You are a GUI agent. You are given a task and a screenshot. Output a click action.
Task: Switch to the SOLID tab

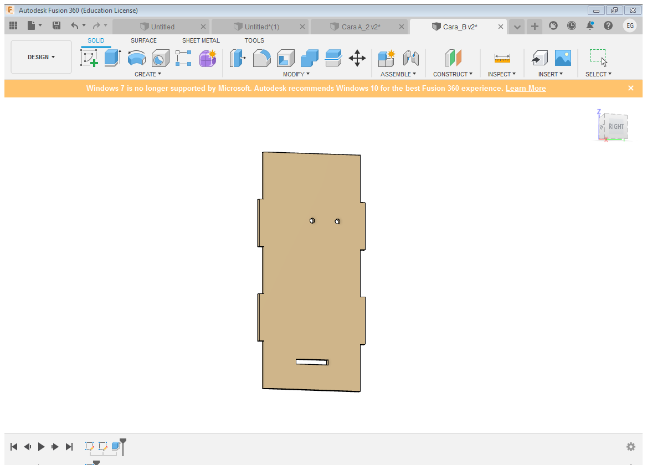point(96,40)
